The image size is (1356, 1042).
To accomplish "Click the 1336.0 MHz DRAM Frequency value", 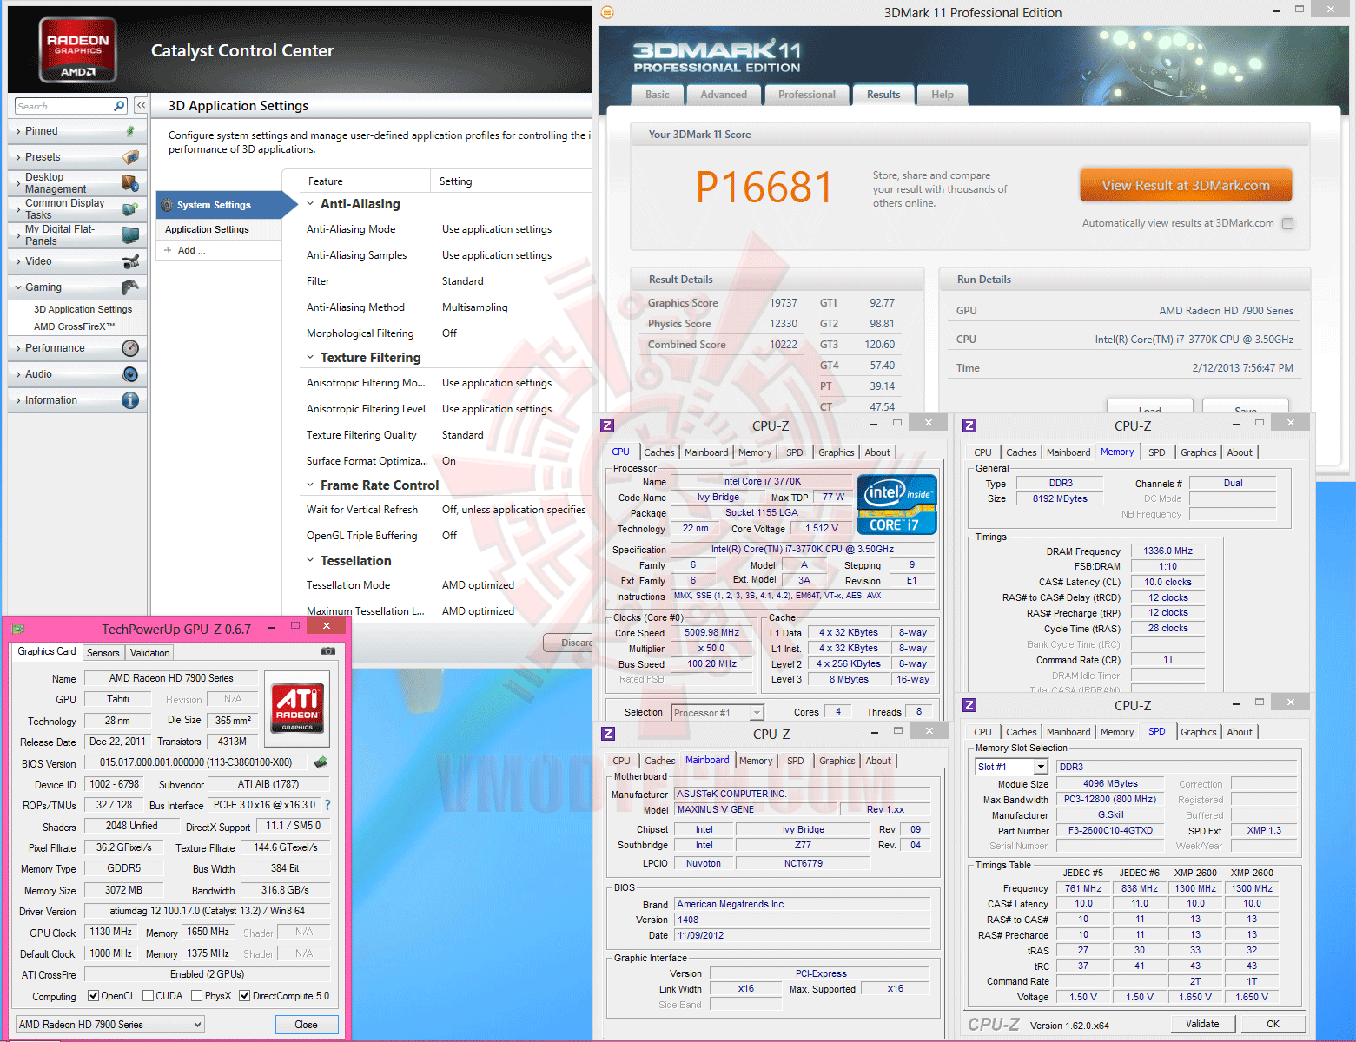I will 1167,551.
